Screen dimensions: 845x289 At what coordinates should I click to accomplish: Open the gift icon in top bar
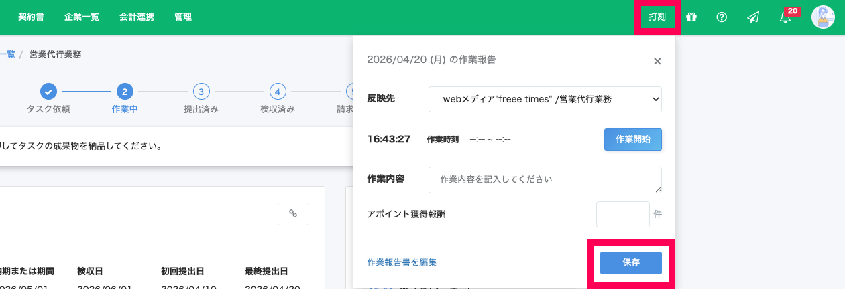pos(691,17)
